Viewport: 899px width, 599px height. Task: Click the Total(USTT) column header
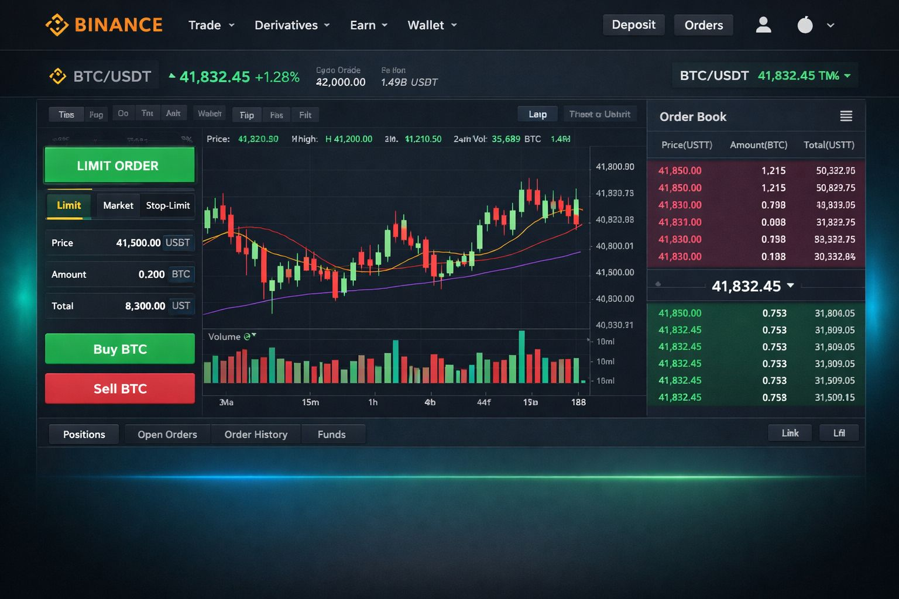click(x=829, y=144)
